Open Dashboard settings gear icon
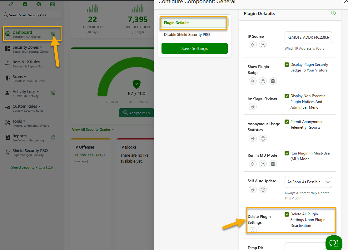This screenshot has height=250, width=348. [53, 34]
